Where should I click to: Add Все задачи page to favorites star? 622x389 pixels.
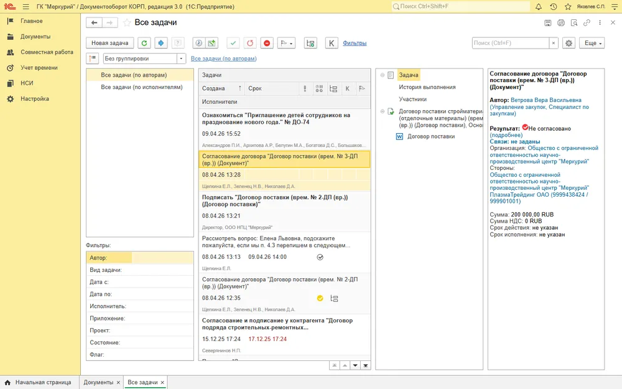[126, 22]
